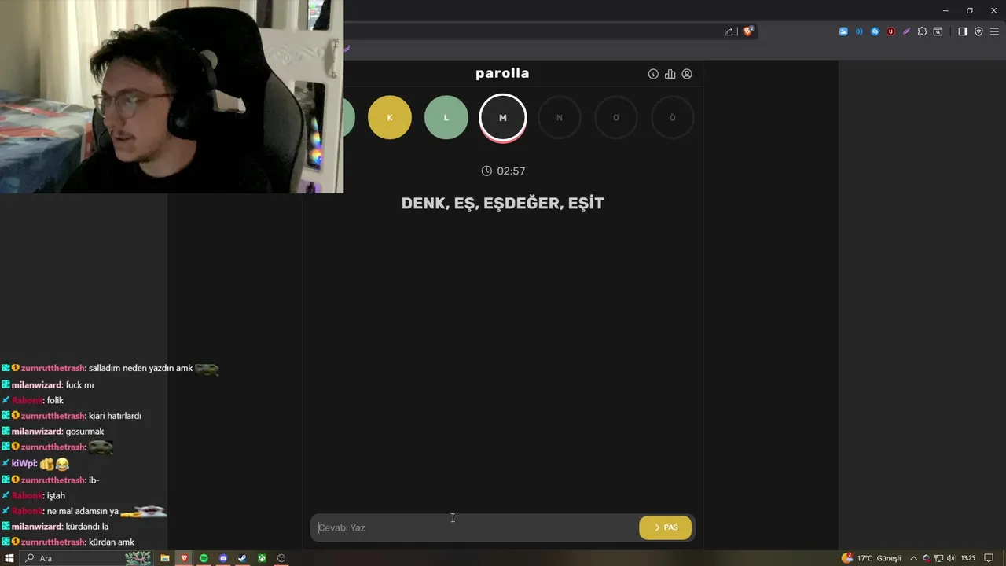Click chat message "kiari hatırlardı"
This screenshot has height=566, width=1006.
(115, 416)
